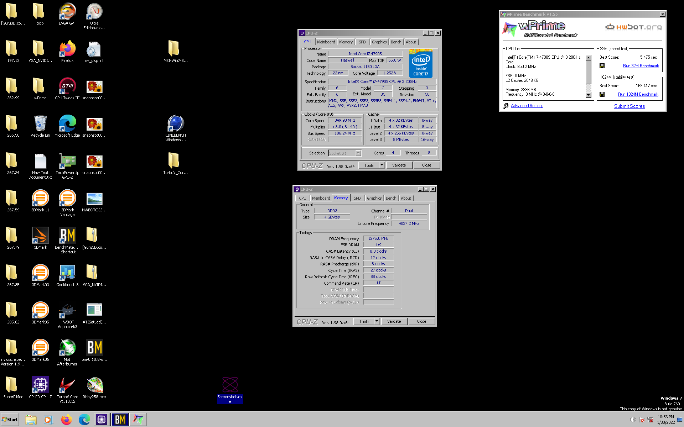This screenshot has height=427, width=684.
Task: Click Tools button in top CPU-Z window
Action: (x=369, y=165)
